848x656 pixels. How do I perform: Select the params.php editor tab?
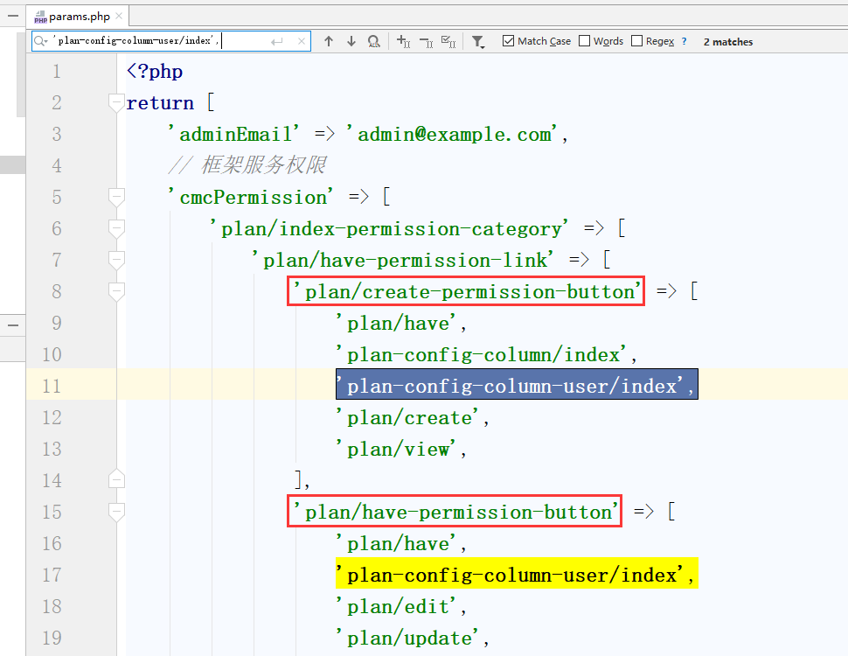pyautogui.click(x=79, y=16)
